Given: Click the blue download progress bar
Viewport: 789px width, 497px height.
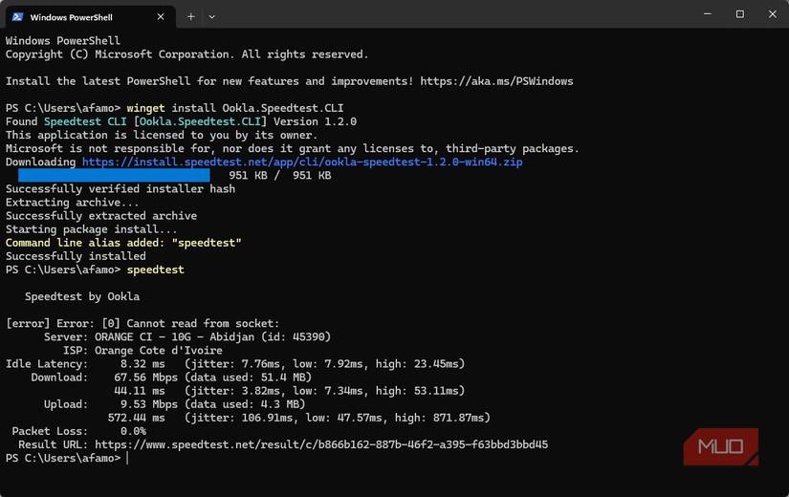Looking at the screenshot, I should 114,176.
